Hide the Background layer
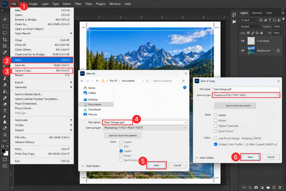Screen dimensions: 286x191 pos(243,51)
